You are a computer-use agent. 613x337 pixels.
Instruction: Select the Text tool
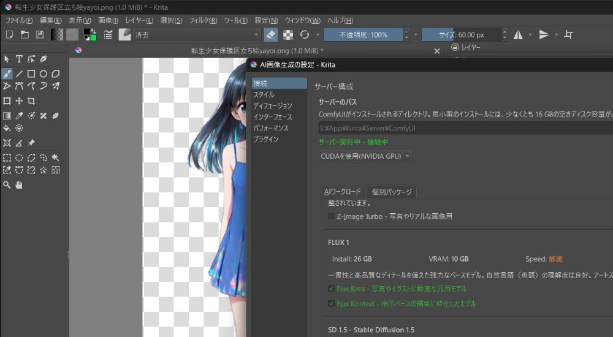click(19, 59)
